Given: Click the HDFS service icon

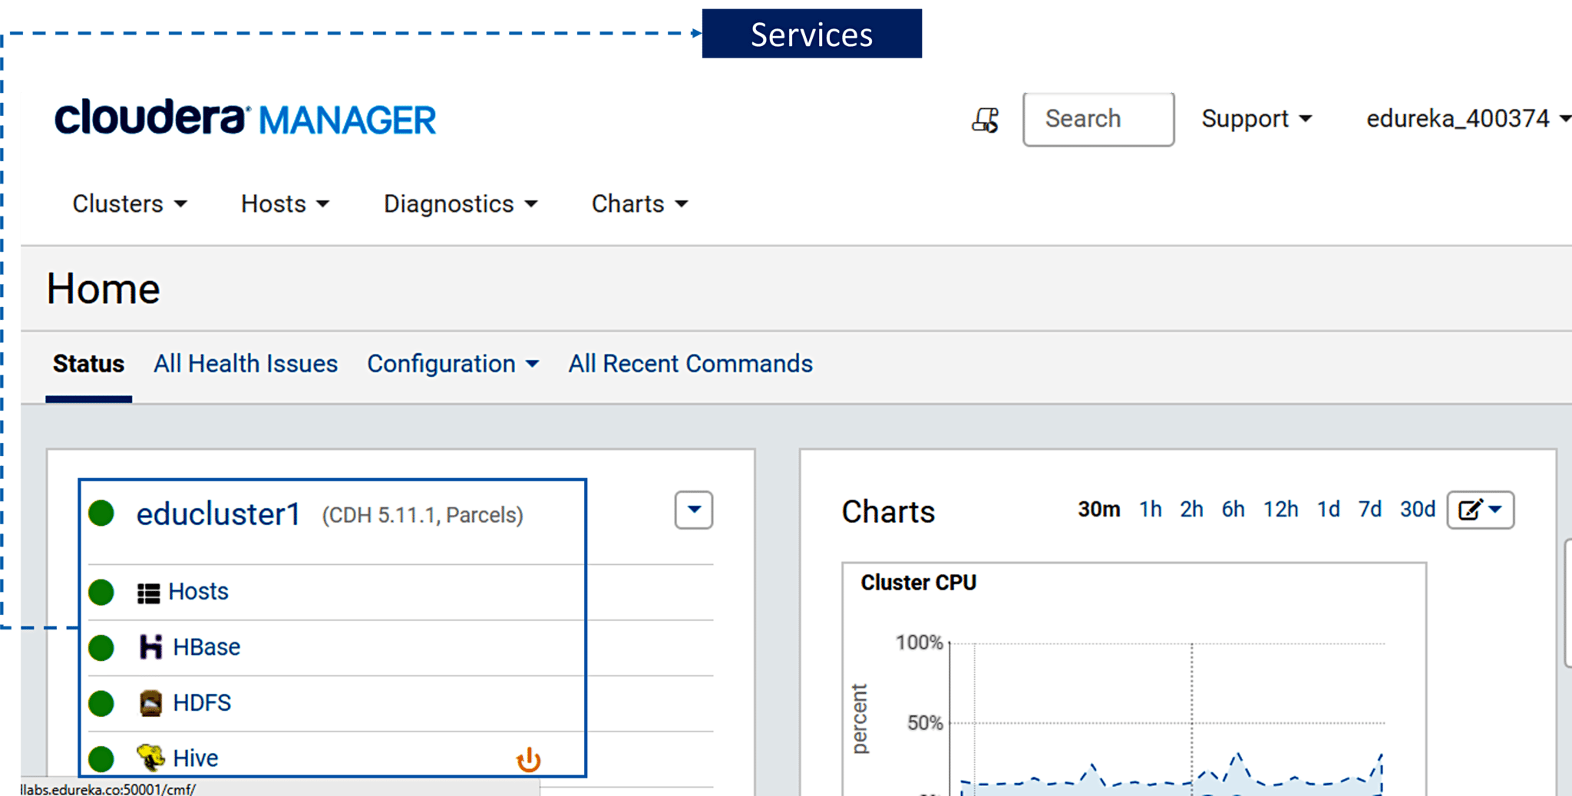Looking at the screenshot, I should [150, 703].
